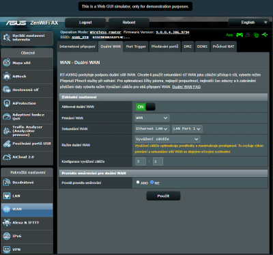Screen dimensions: 273x255
Task: Select the ANO routing rules radio button
Action: click(138, 182)
